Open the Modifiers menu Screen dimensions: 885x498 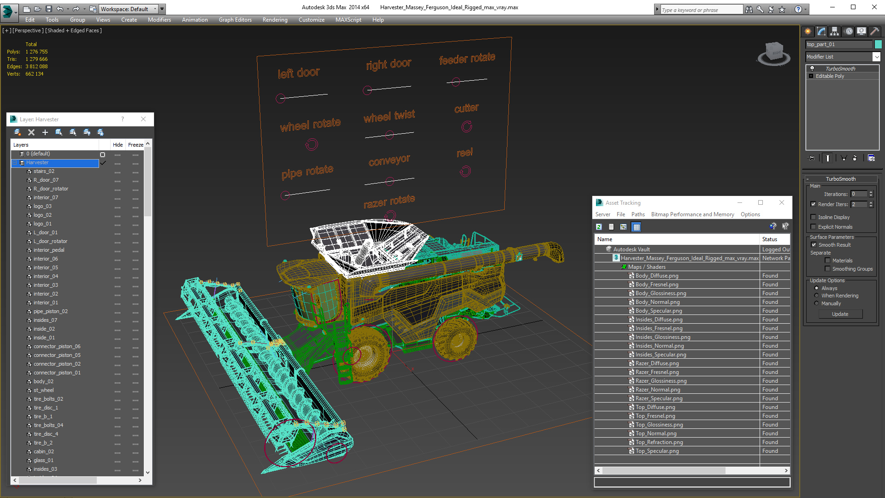click(x=159, y=20)
